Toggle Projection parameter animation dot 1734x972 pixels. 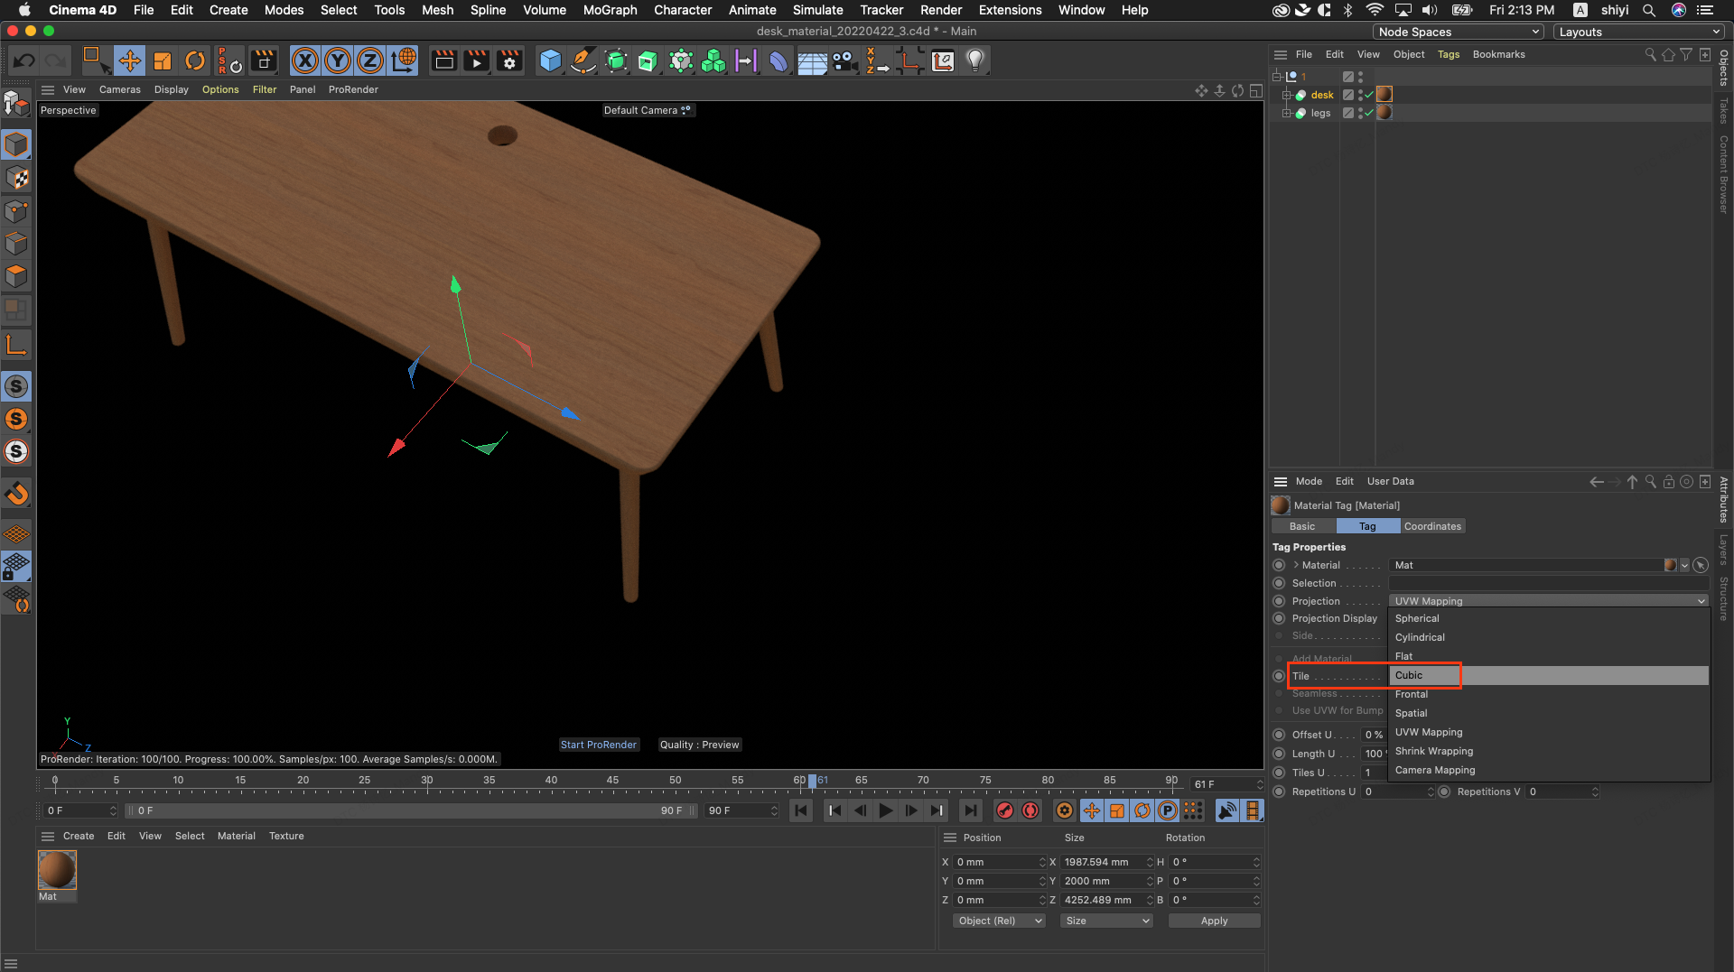point(1279,601)
